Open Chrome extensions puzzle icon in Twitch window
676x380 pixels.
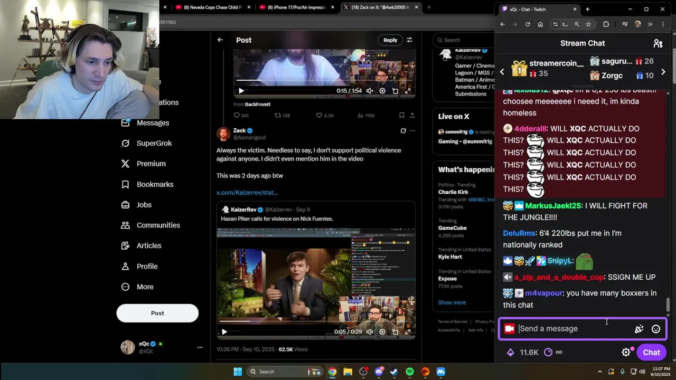(606, 24)
